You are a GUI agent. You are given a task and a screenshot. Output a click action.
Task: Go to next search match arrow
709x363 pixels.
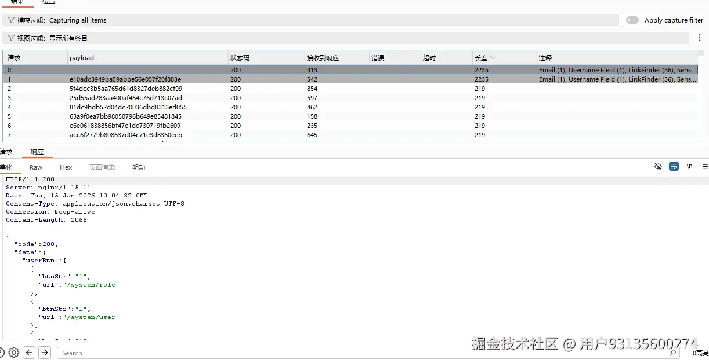tap(45, 353)
